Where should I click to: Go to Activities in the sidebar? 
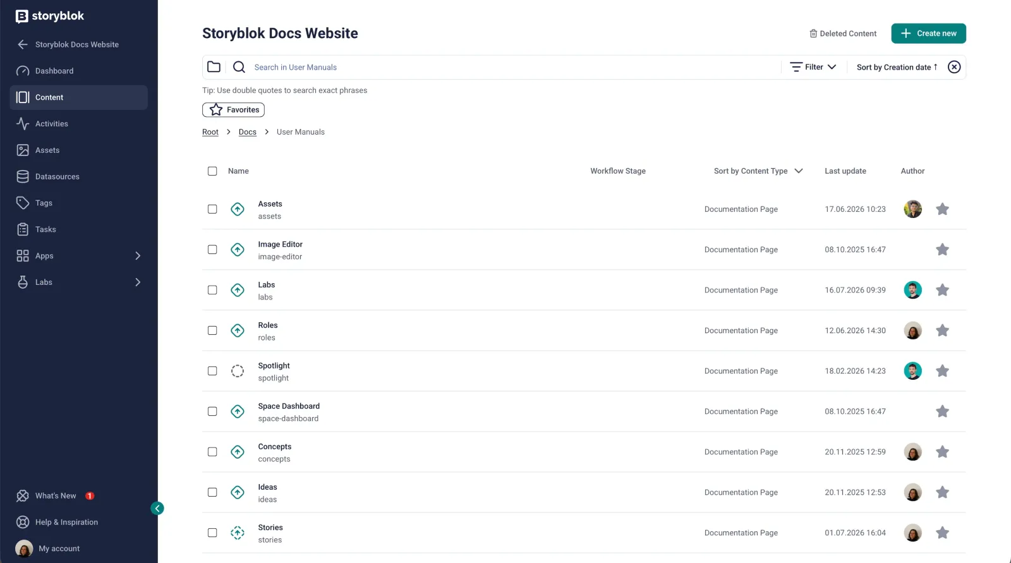[79, 124]
